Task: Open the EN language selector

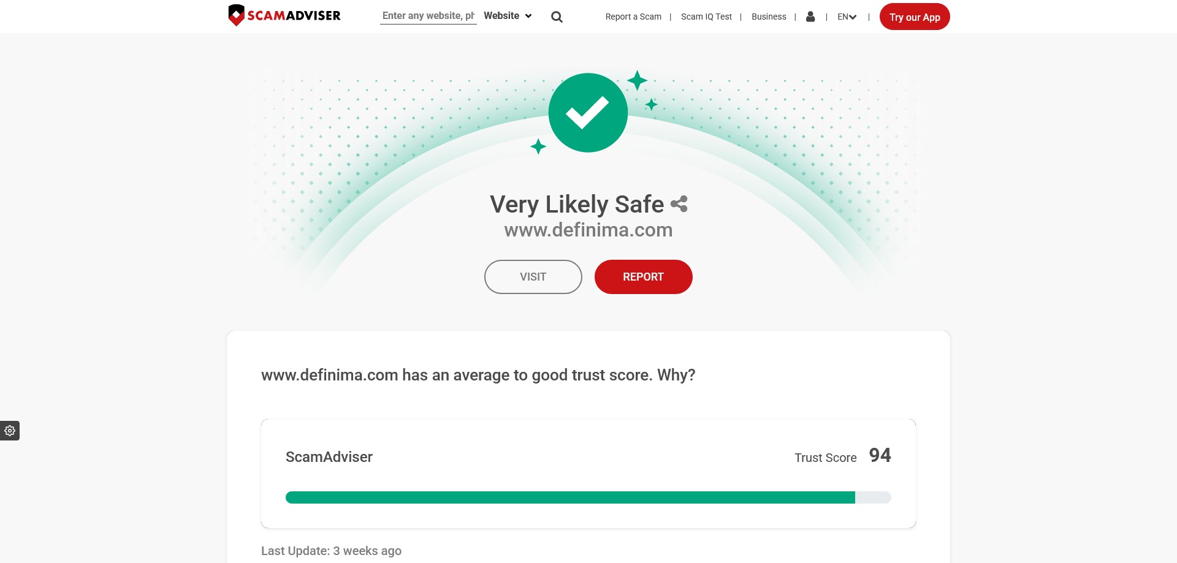Action: [847, 17]
